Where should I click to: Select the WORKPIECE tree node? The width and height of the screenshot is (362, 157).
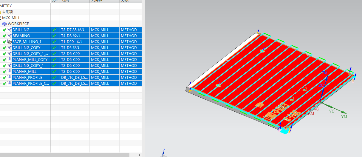(18, 24)
